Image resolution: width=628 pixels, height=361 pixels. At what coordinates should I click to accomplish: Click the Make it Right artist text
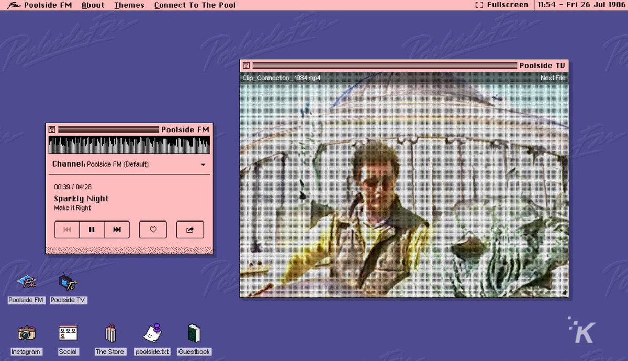coord(72,208)
